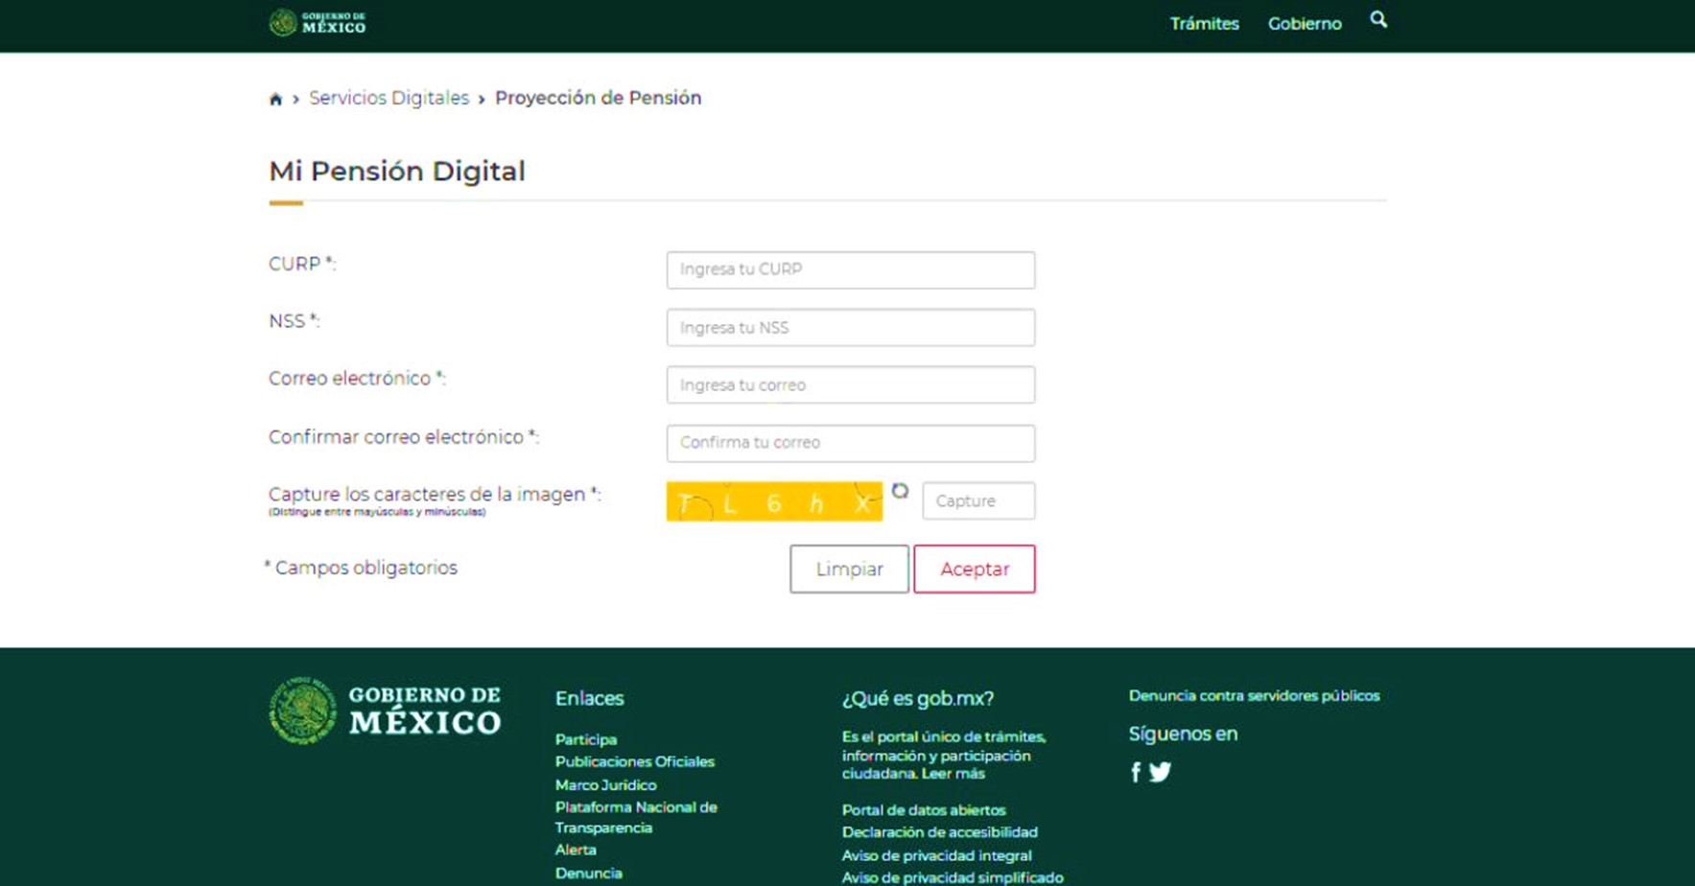Open the Trámites menu

pos(1204,24)
